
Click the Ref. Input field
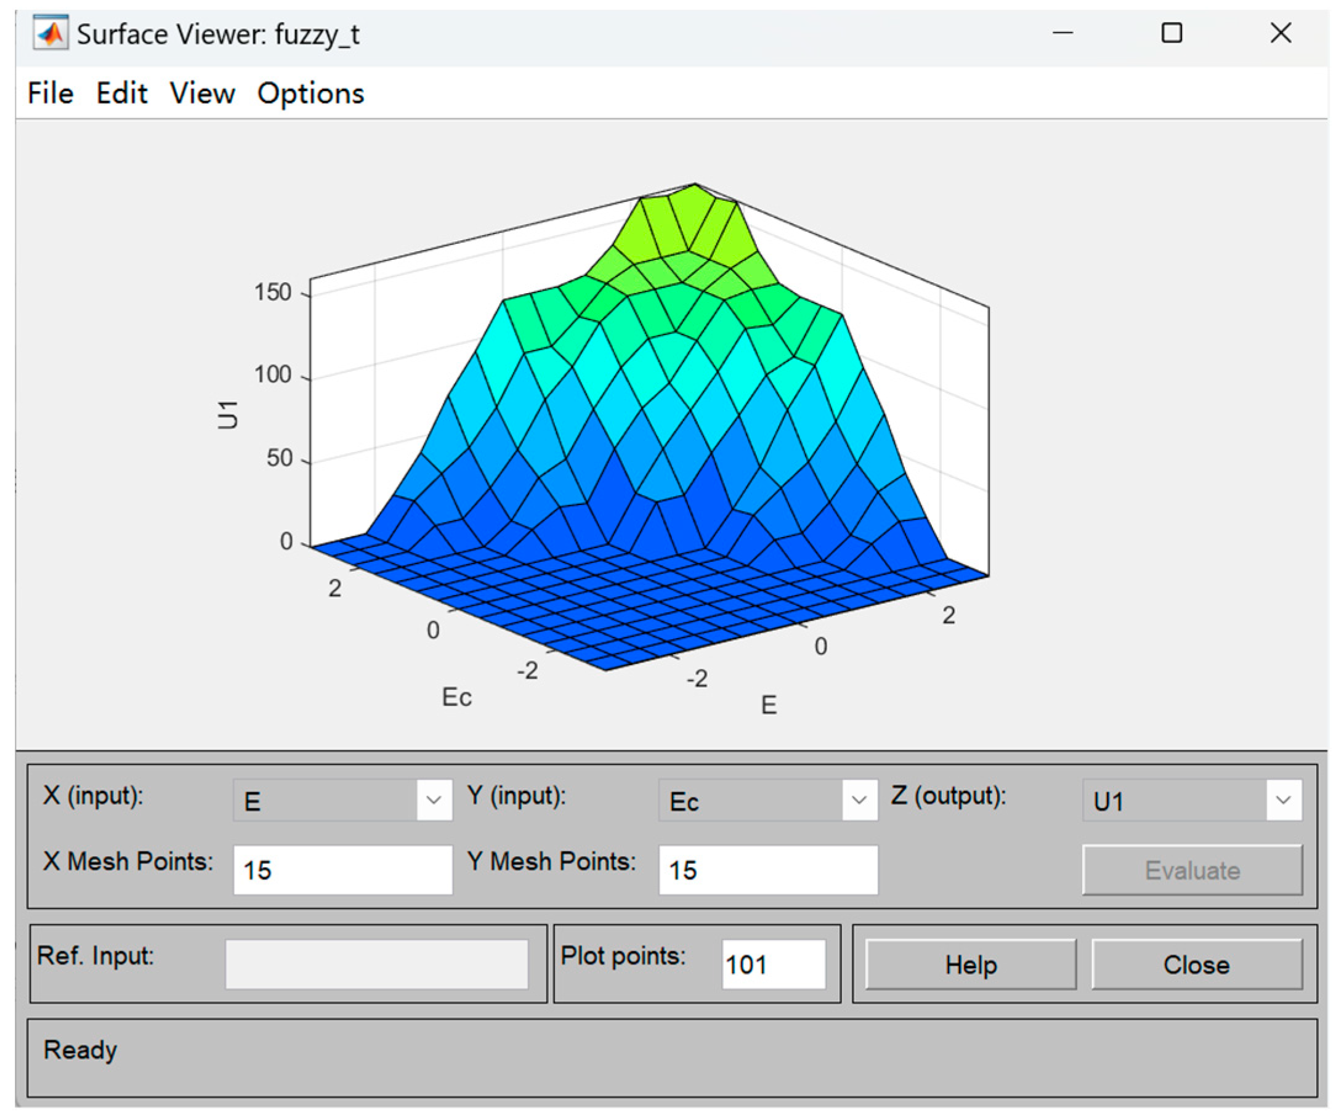376,964
